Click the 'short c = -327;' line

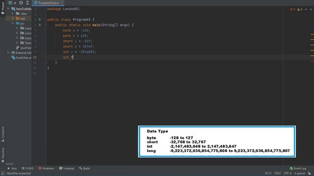click(x=78, y=41)
